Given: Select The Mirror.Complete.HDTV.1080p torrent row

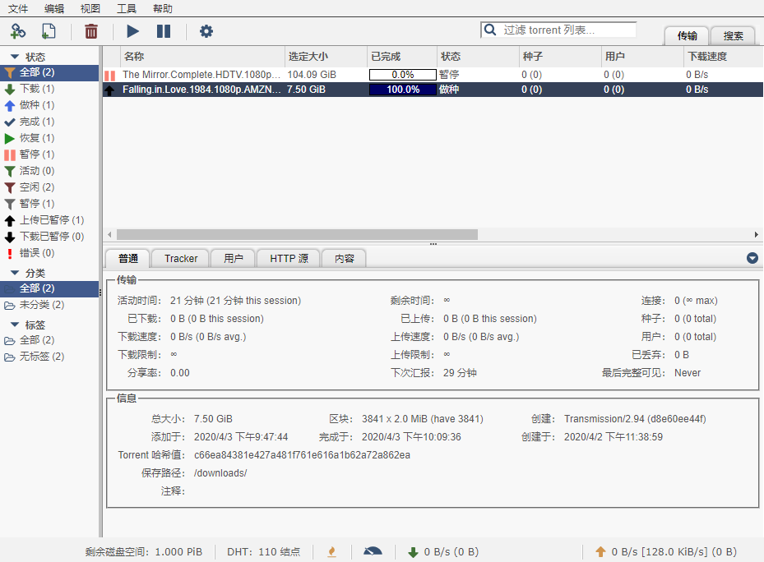Looking at the screenshot, I should 433,75.
